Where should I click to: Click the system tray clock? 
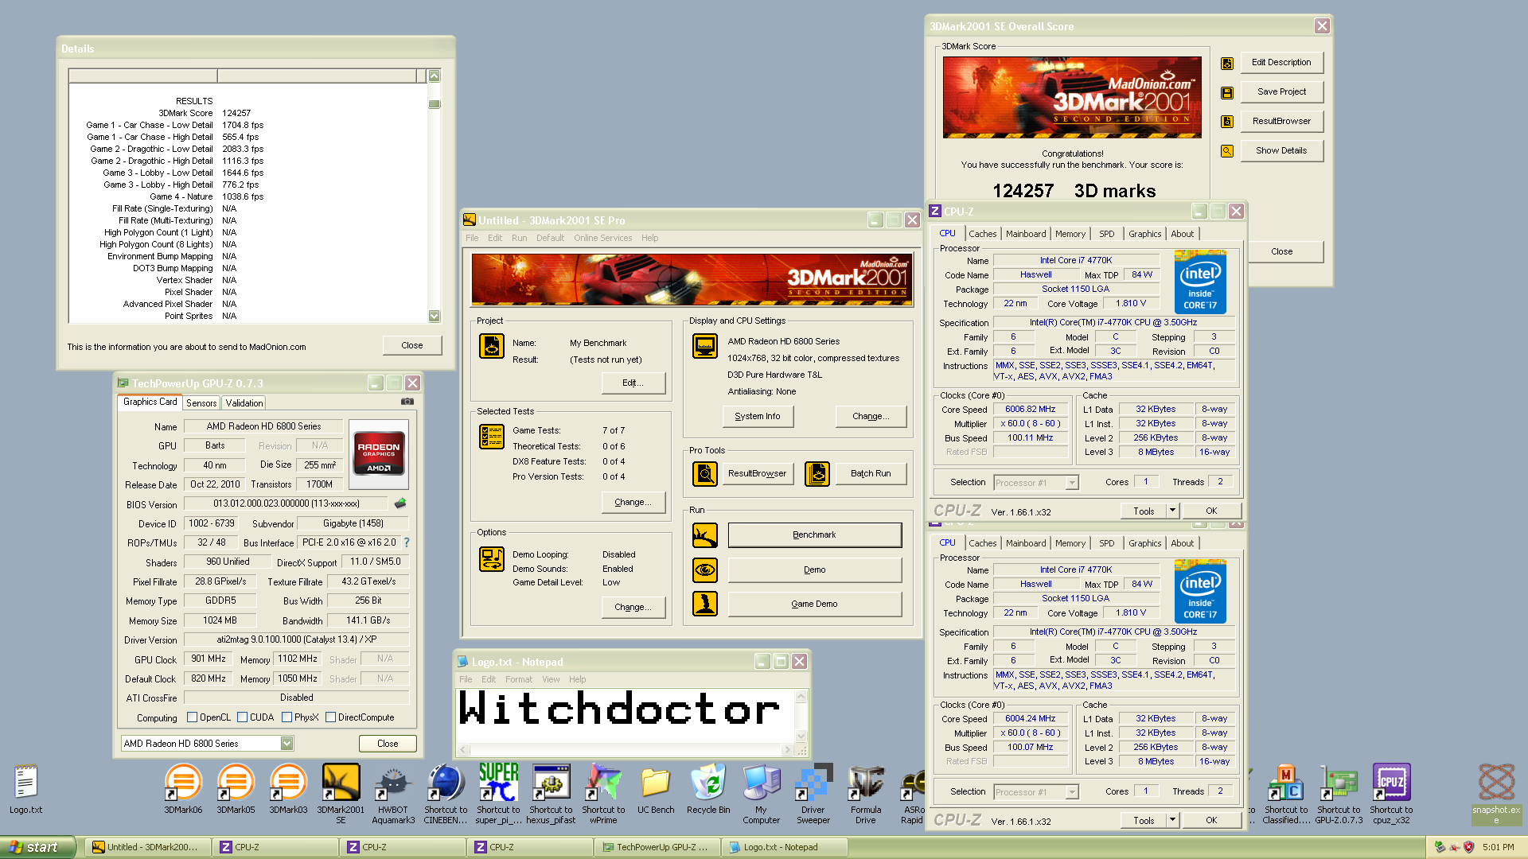pyautogui.click(x=1499, y=848)
